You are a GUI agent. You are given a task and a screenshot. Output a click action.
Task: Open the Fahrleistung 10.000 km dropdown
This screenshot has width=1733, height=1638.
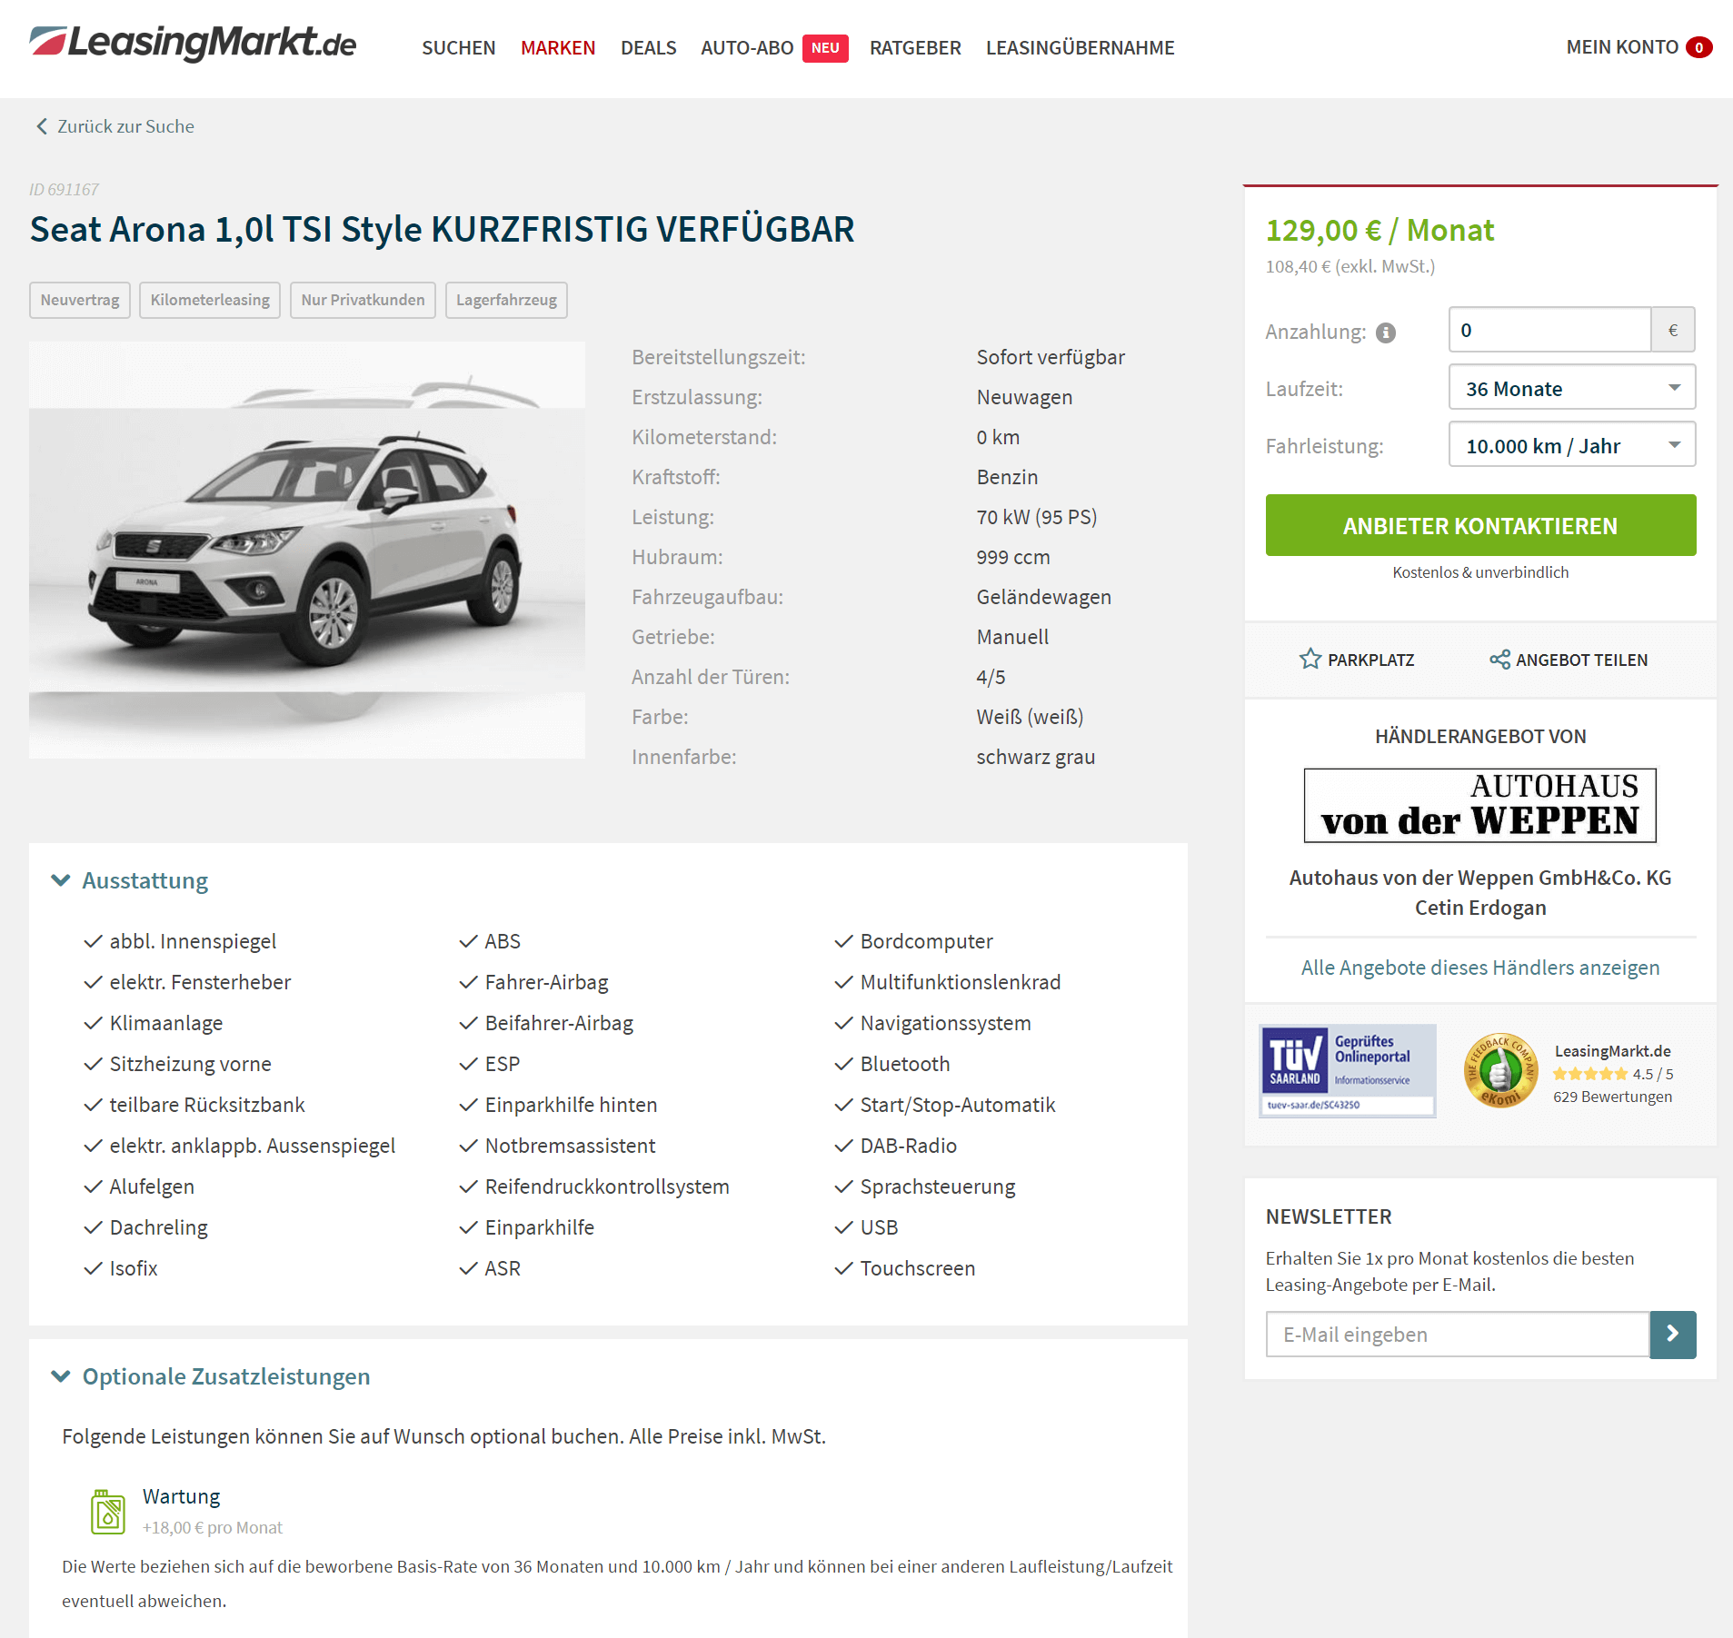1571,445
